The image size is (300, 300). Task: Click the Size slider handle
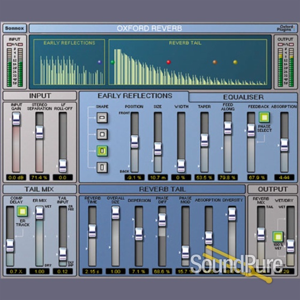tap(158, 149)
